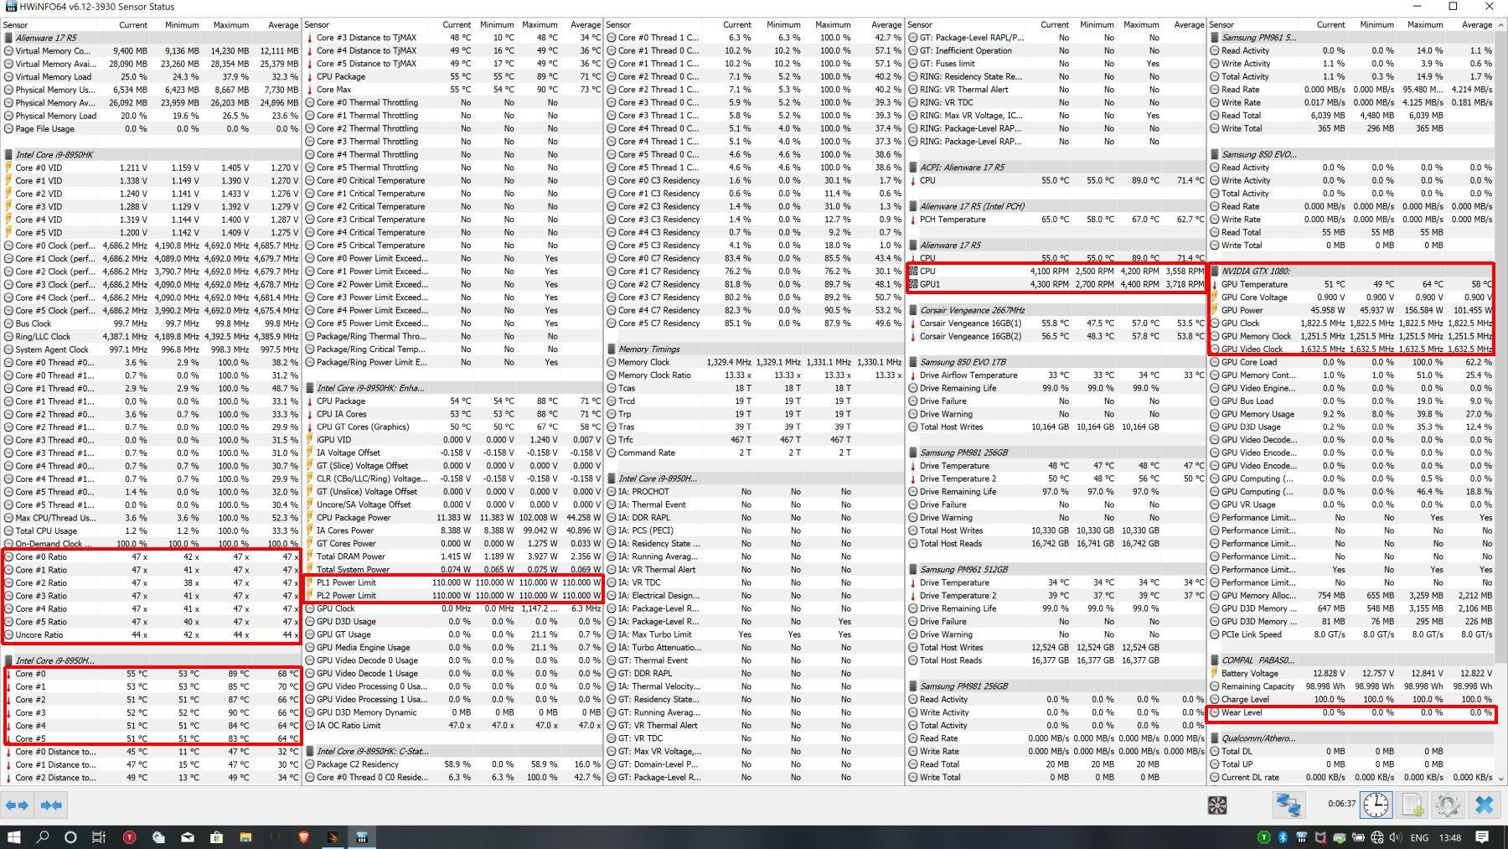Select the Memory Timings group header

pyautogui.click(x=754, y=349)
